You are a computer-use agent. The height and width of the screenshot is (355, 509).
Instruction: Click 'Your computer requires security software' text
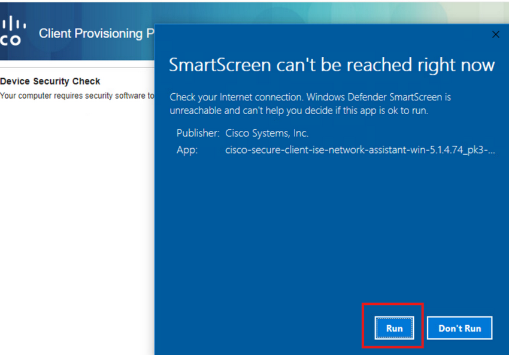77,96
